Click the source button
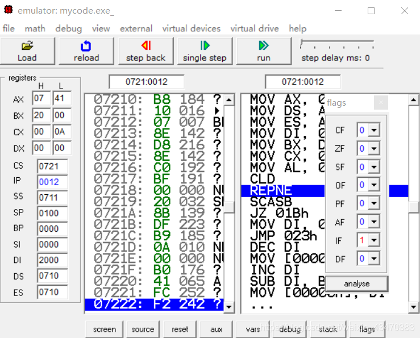 143,329
